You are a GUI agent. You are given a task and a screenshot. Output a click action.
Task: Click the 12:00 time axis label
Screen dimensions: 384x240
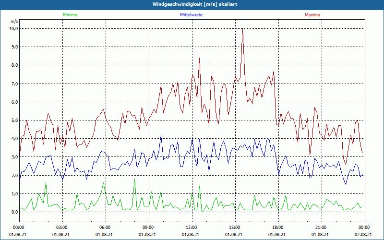tap(191, 228)
